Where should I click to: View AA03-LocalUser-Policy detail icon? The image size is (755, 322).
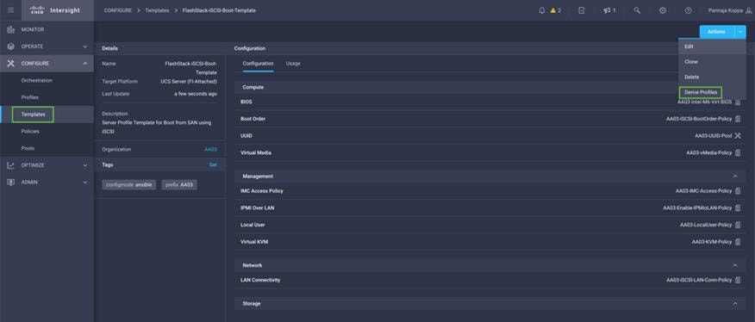737,225
